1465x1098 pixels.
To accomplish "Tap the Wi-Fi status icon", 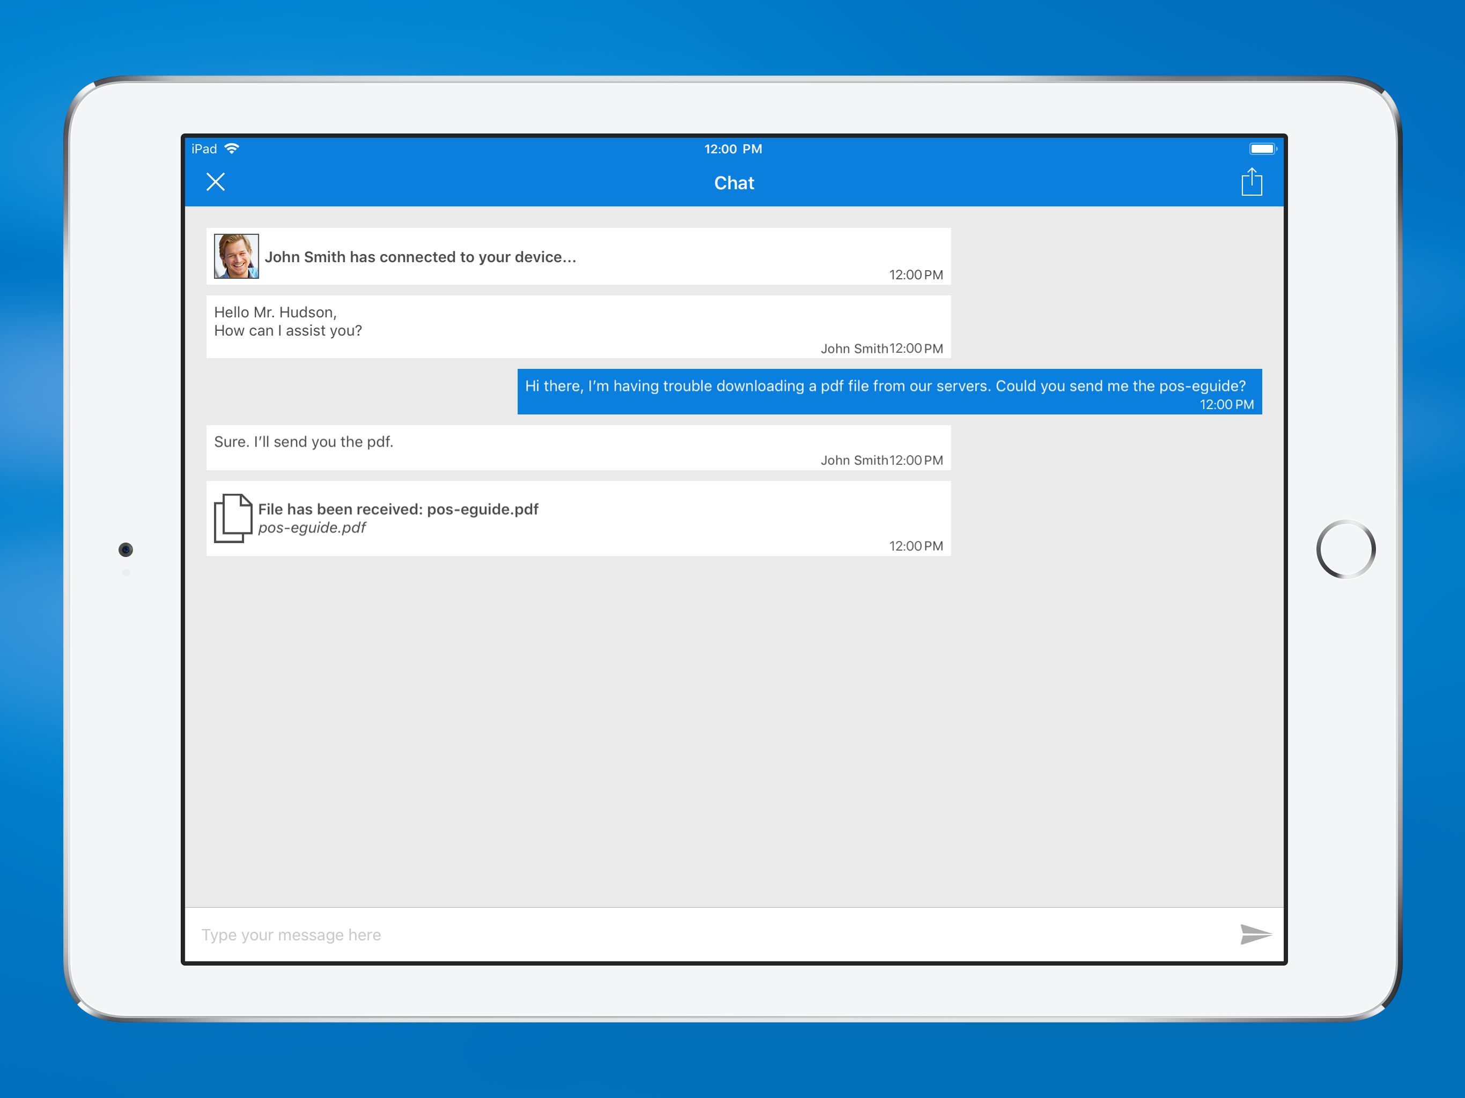I will coord(231,149).
